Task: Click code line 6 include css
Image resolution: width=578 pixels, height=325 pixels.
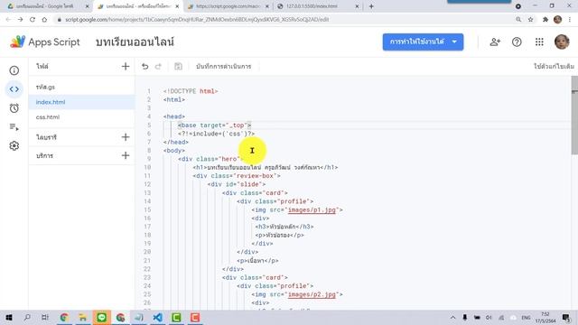Action: (216, 134)
